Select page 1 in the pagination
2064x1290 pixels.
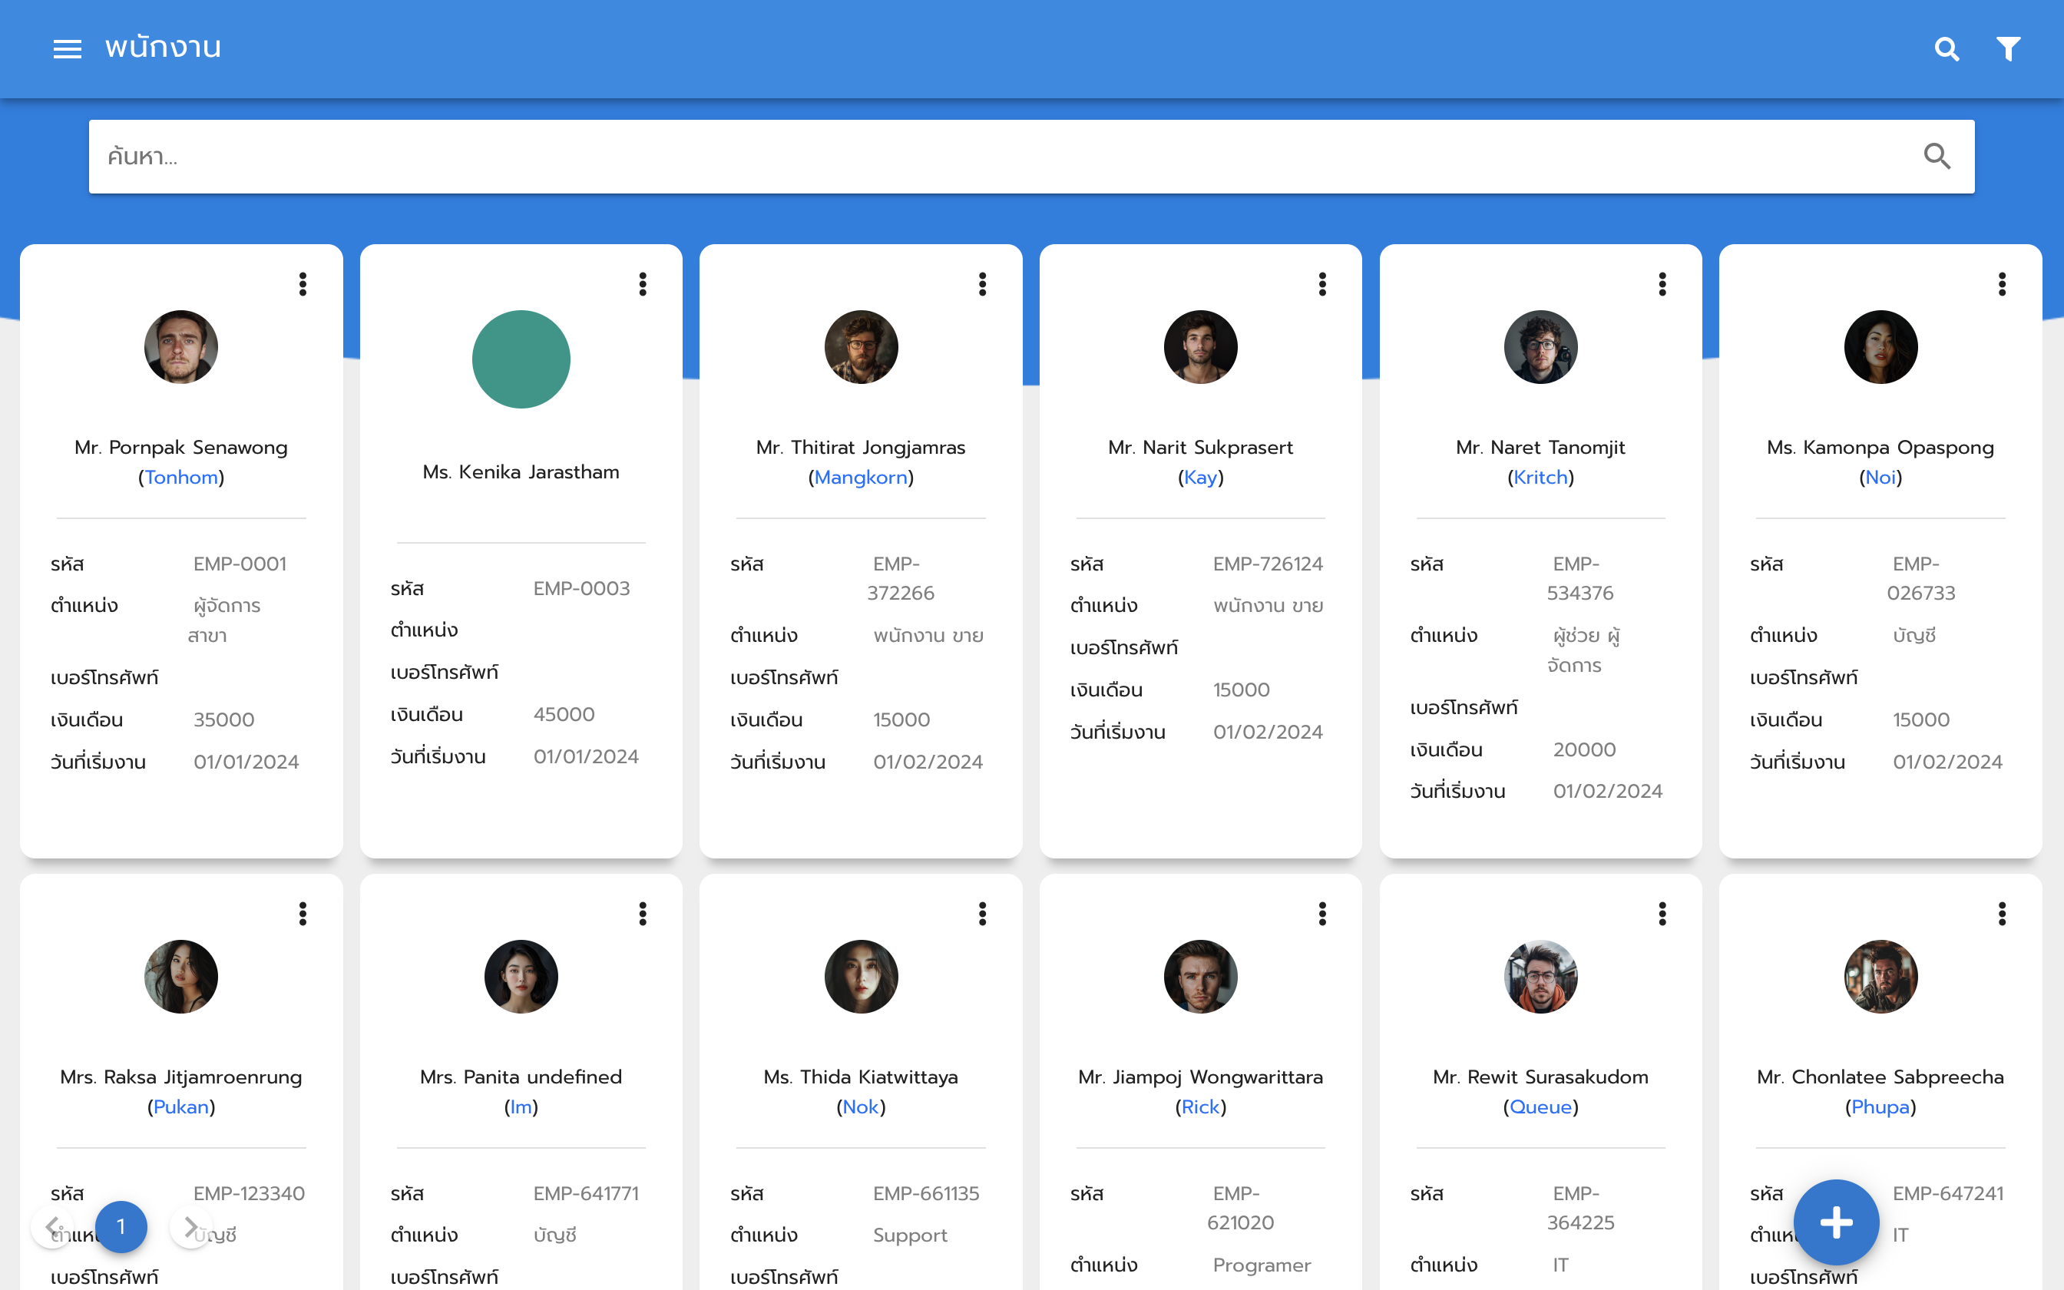(121, 1227)
